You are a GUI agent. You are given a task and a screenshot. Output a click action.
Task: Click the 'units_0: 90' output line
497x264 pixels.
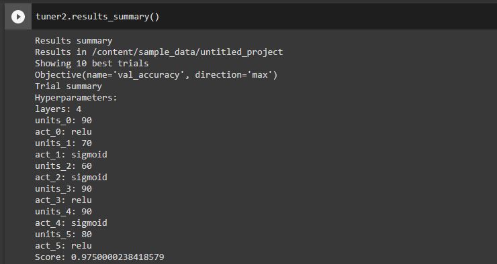[63, 121]
